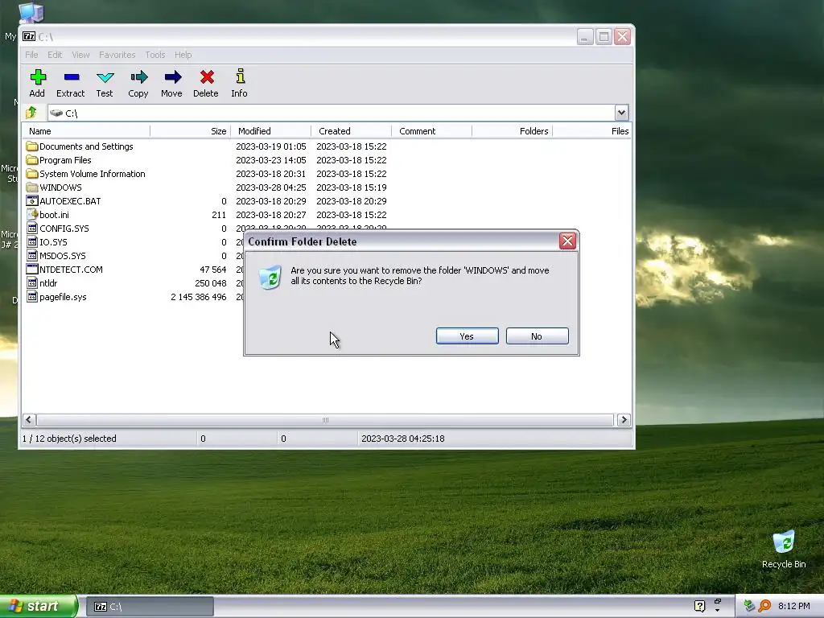This screenshot has height=618, width=824.
Task: Click the network tray icon
Action: click(749, 606)
